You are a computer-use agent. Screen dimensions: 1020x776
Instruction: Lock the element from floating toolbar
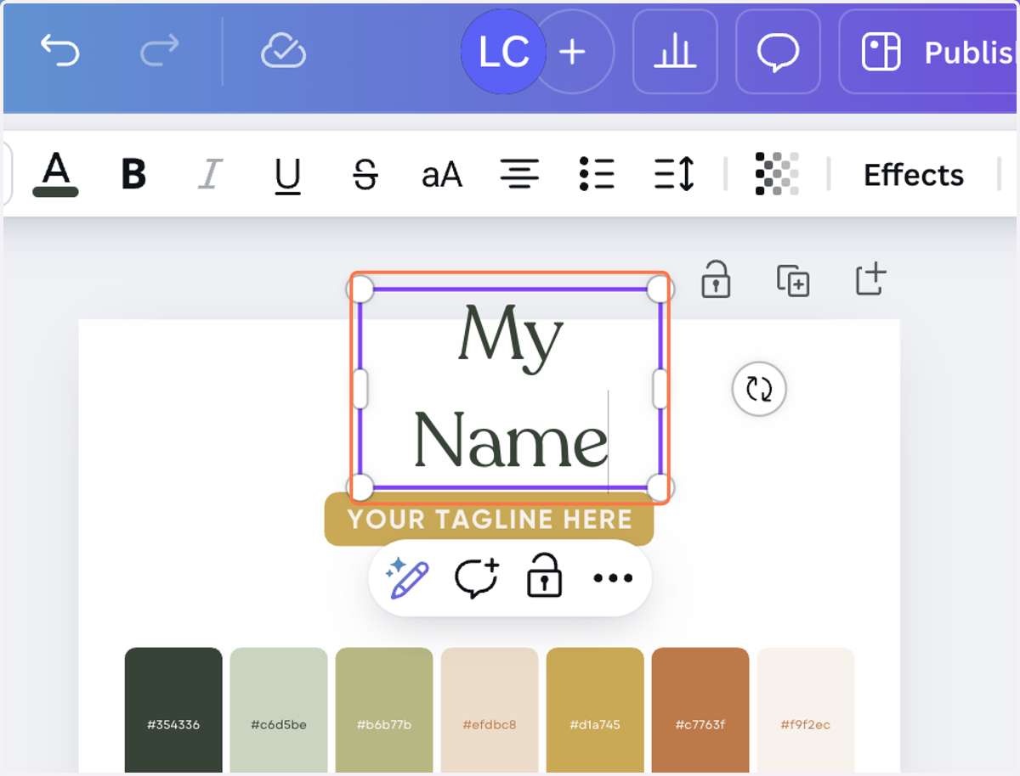545,576
